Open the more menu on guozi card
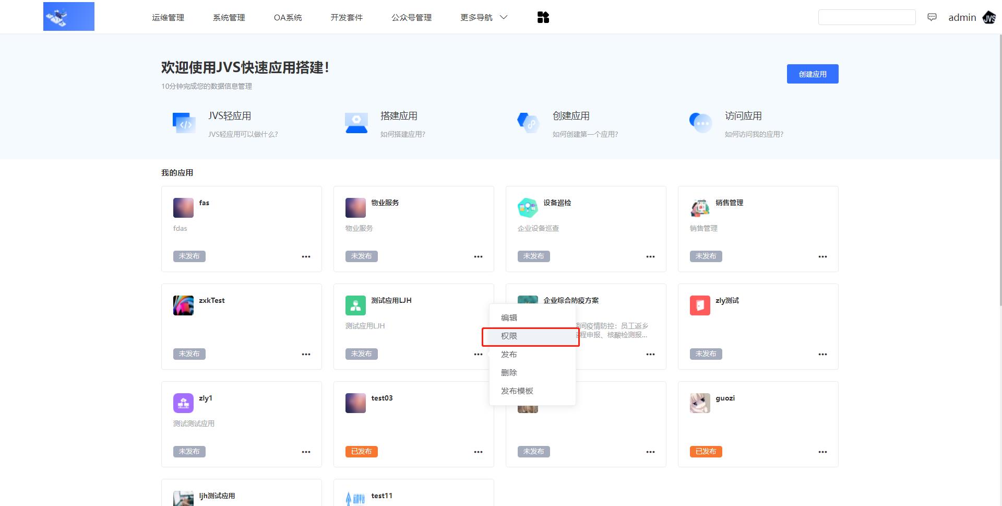This screenshot has width=1002, height=506. click(823, 452)
